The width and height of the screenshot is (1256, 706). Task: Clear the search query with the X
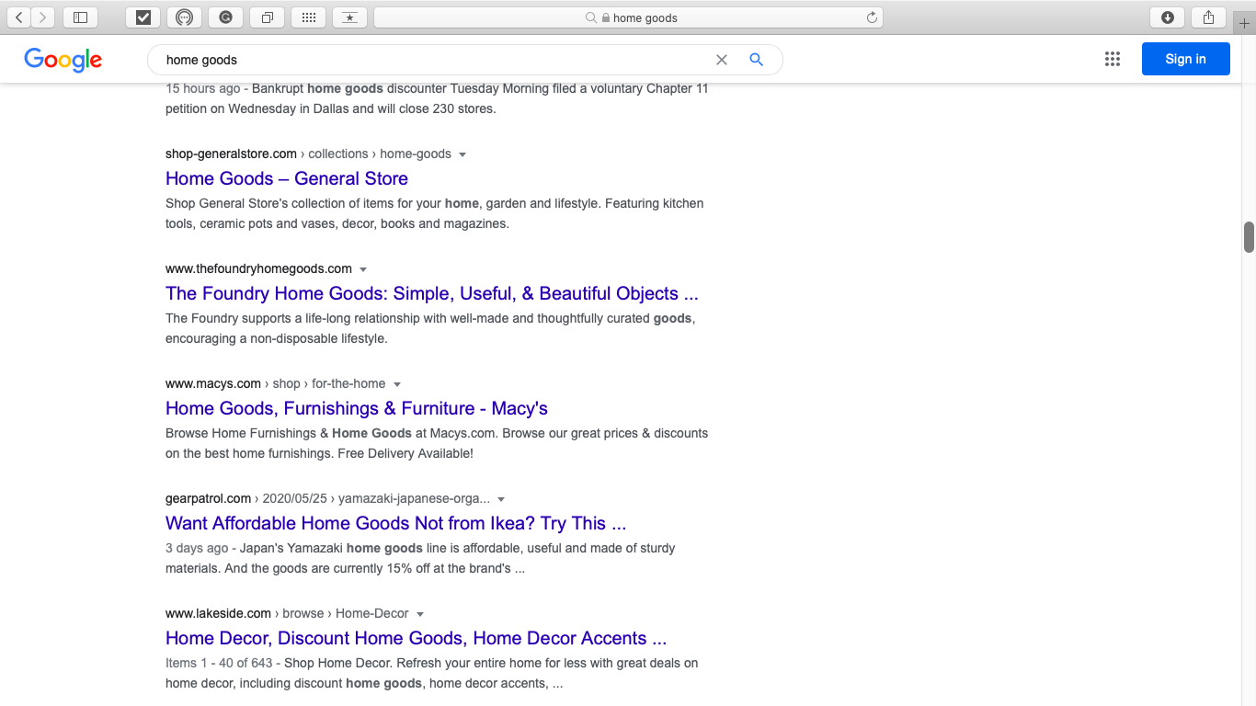[x=721, y=59]
